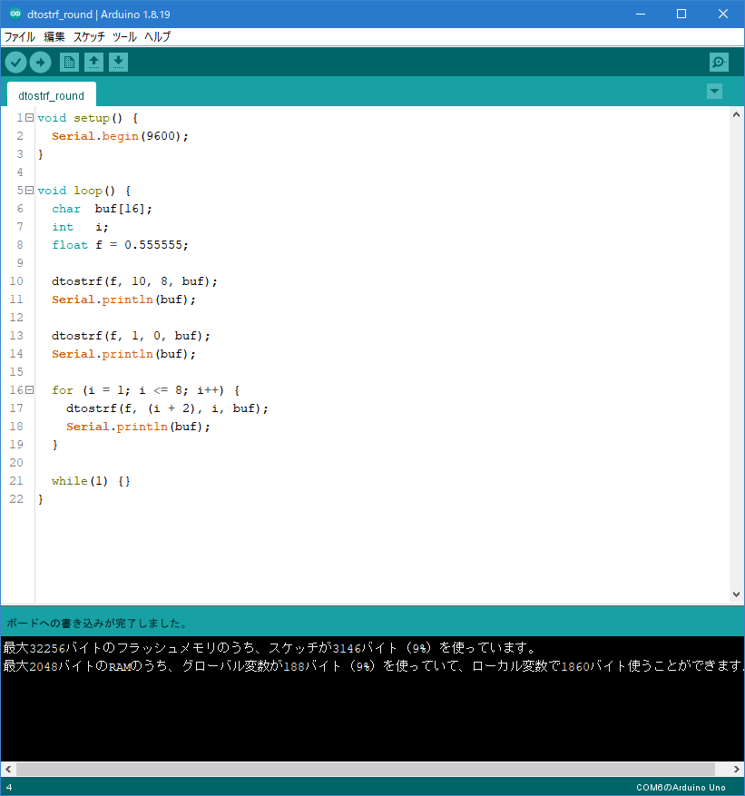Open the ツール menu

125,37
